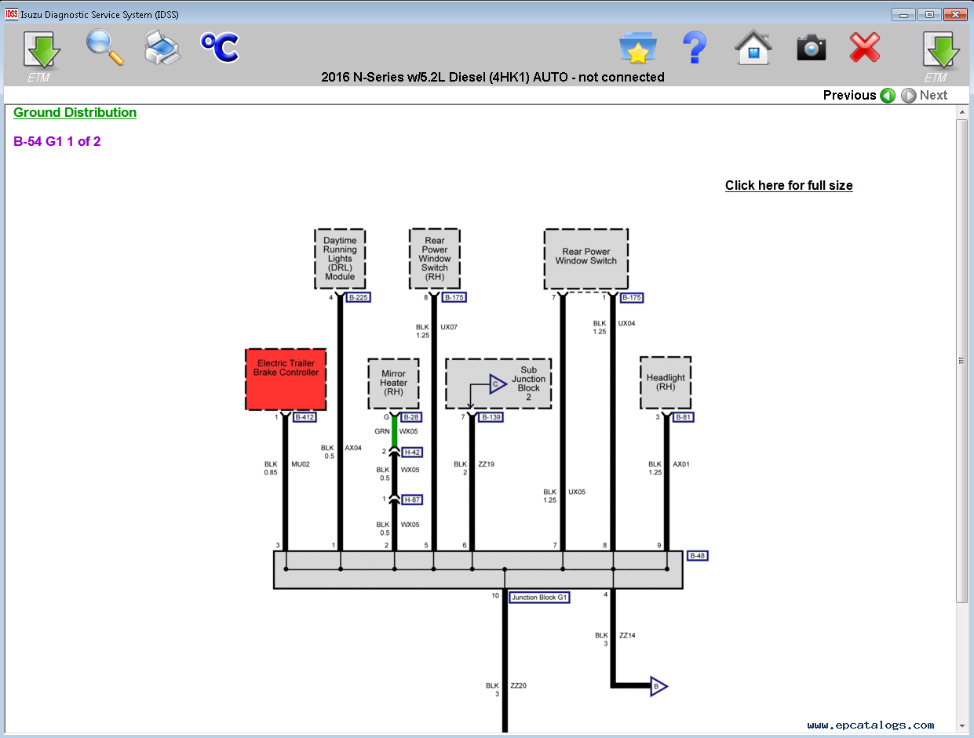Screen dimensions: 974x738
Task: Click the ZZ20 wire label
Action: point(519,685)
